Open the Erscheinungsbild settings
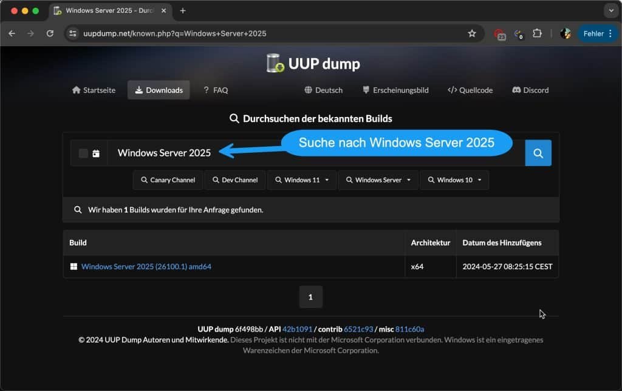 395,90
